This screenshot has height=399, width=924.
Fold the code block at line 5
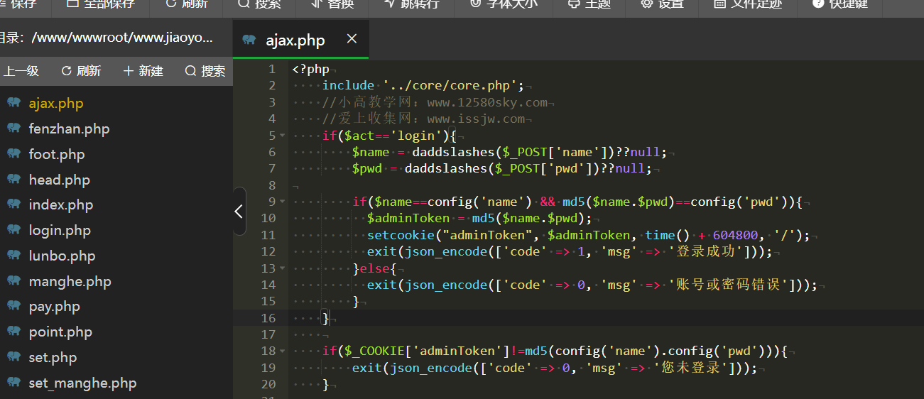point(283,136)
